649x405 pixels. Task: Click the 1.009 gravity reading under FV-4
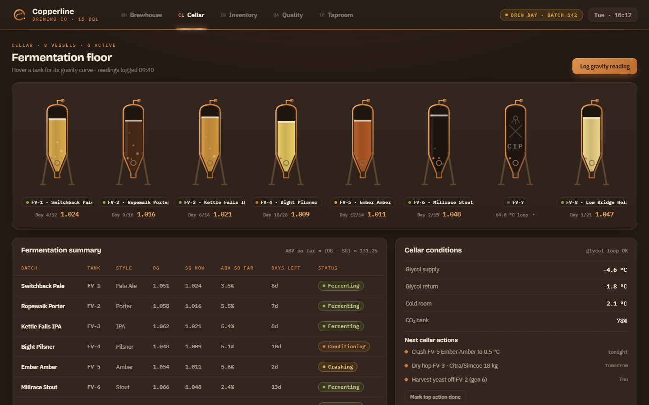pos(300,215)
